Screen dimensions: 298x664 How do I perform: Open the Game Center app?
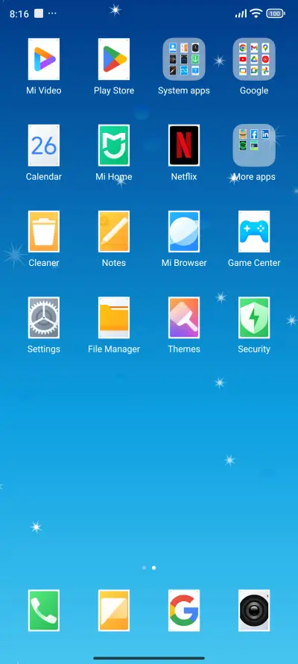click(x=254, y=232)
